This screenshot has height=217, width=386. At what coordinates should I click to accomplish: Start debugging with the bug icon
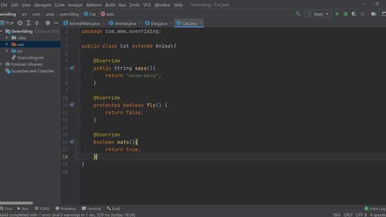(x=346, y=14)
